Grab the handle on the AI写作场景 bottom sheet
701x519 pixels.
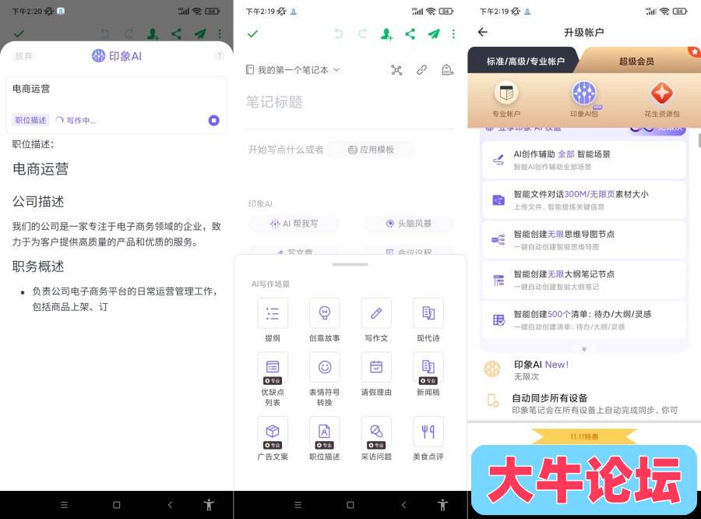pos(350,264)
